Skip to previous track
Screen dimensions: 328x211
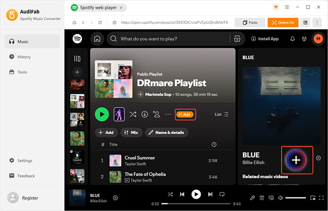(x=182, y=194)
